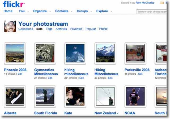Edit the Parksville 2006 set

point(140,74)
